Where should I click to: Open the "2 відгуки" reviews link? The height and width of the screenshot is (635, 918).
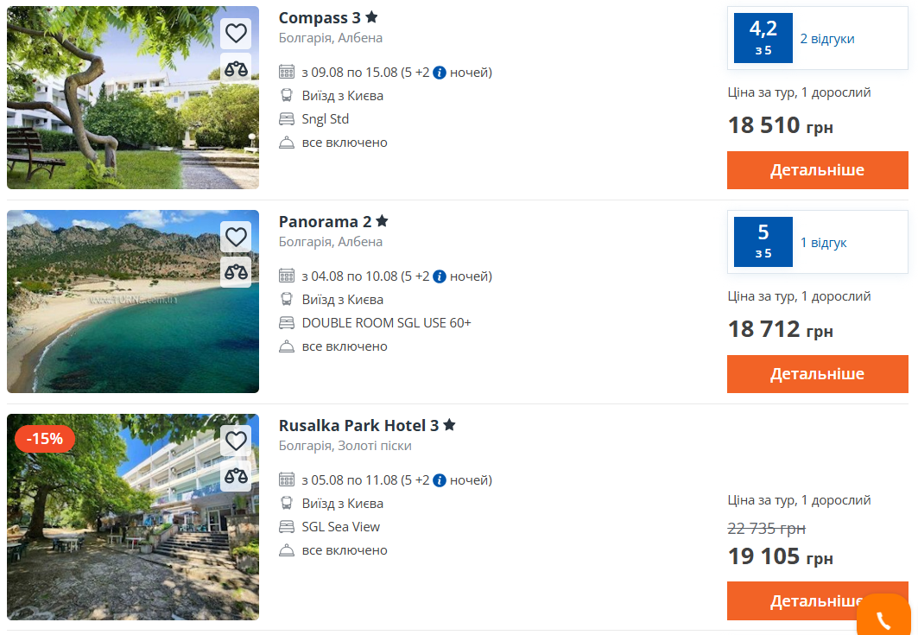pyautogui.click(x=827, y=39)
